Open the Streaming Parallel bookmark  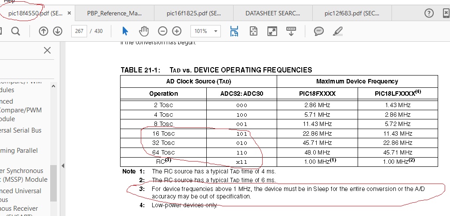(x=18, y=151)
